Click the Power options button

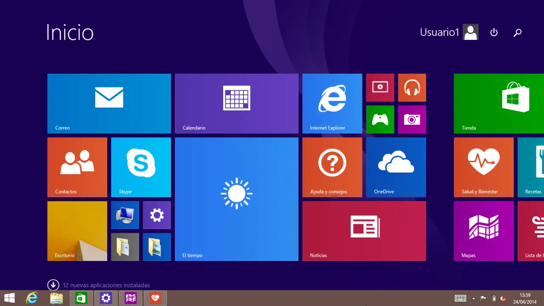(493, 32)
